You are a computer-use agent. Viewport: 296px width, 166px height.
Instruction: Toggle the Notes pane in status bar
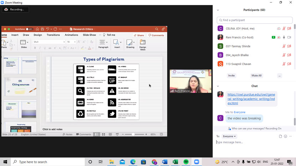click(67, 134)
